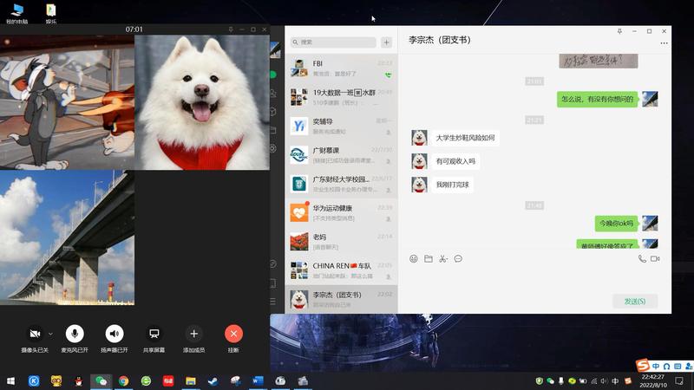Switch to WeChat on the taskbar
Screen dimensions: 694x390
pos(101,380)
